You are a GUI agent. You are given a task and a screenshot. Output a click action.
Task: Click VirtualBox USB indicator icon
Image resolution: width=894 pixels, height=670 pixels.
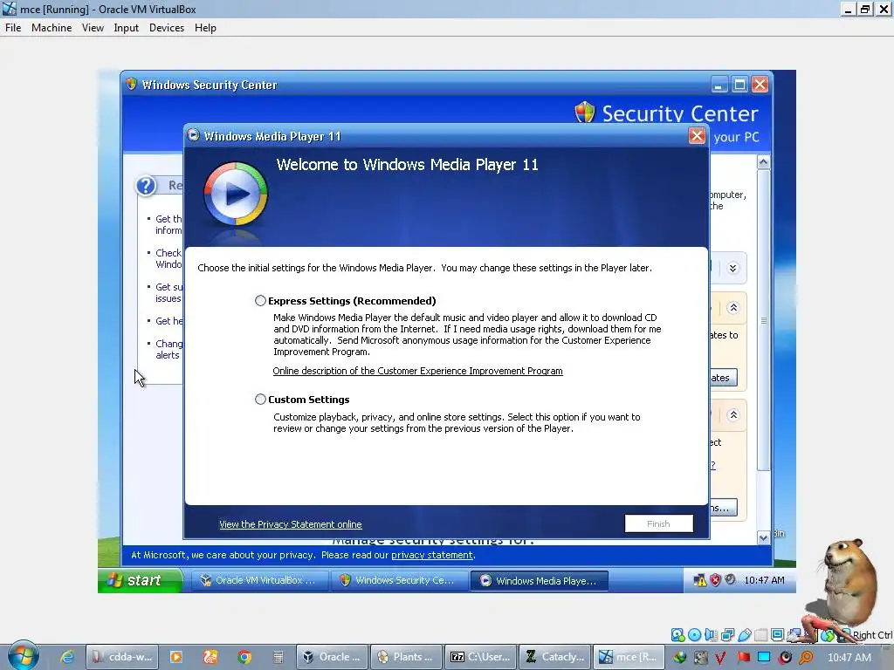pyautogui.click(x=745, y=635)
